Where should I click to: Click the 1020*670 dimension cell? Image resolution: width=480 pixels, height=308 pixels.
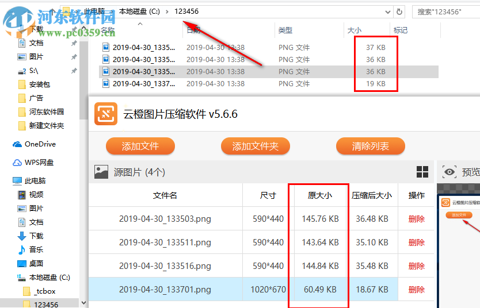coord(268,290)
